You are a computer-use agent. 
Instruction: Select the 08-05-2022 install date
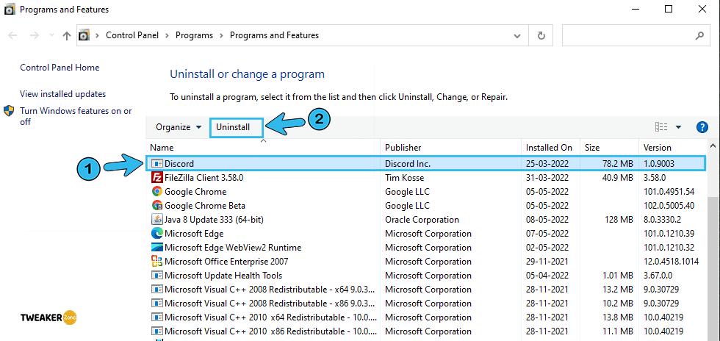pyautogui.click(x=547, y=220)
